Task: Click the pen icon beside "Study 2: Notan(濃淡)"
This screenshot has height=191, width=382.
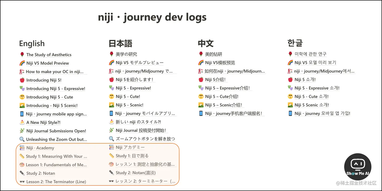Action: pos(111,173)
